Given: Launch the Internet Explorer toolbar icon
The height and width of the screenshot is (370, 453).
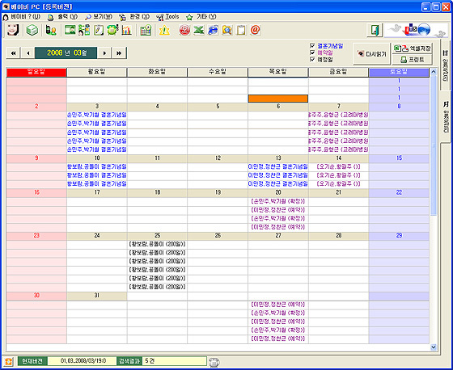Looking at the screenshot, I should click(x=214, y=30).
